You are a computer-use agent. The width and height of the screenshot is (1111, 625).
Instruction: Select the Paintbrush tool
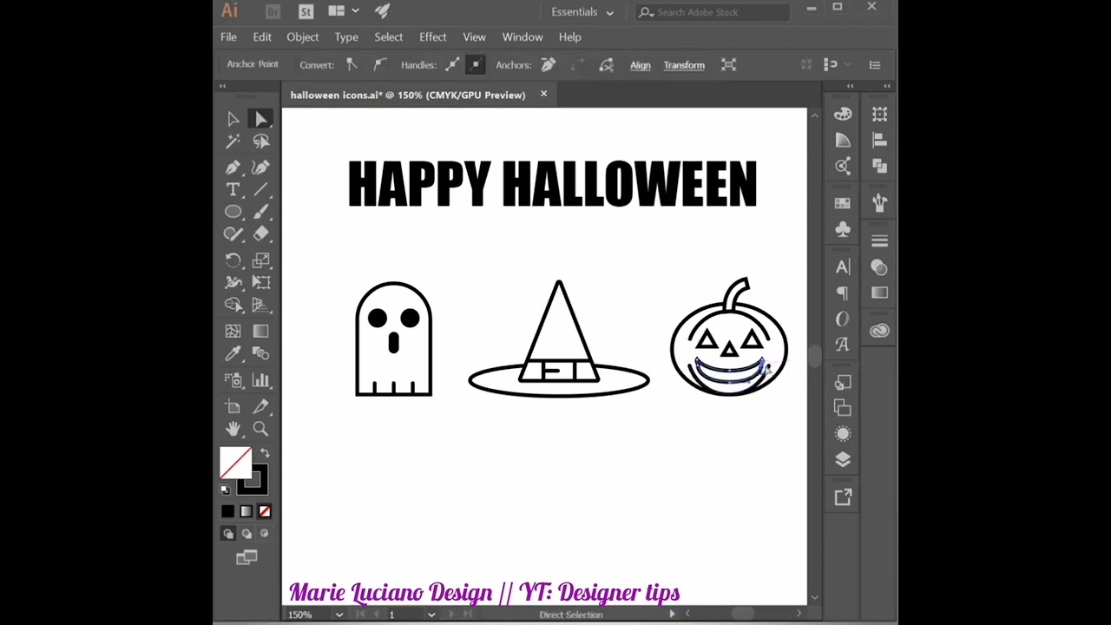[x=260, y=212]
